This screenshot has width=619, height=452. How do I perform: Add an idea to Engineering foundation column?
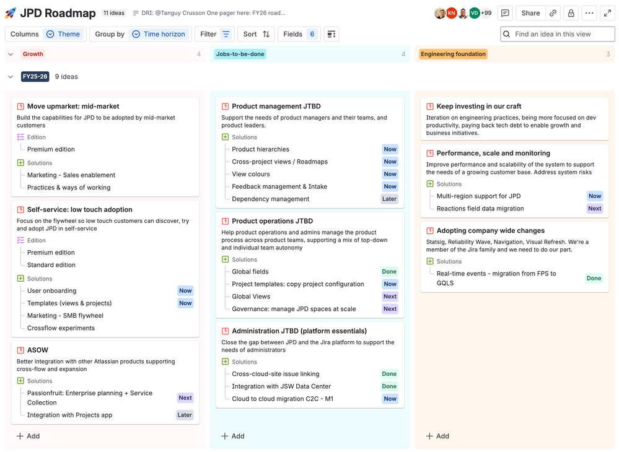click(x=437, y=437)
